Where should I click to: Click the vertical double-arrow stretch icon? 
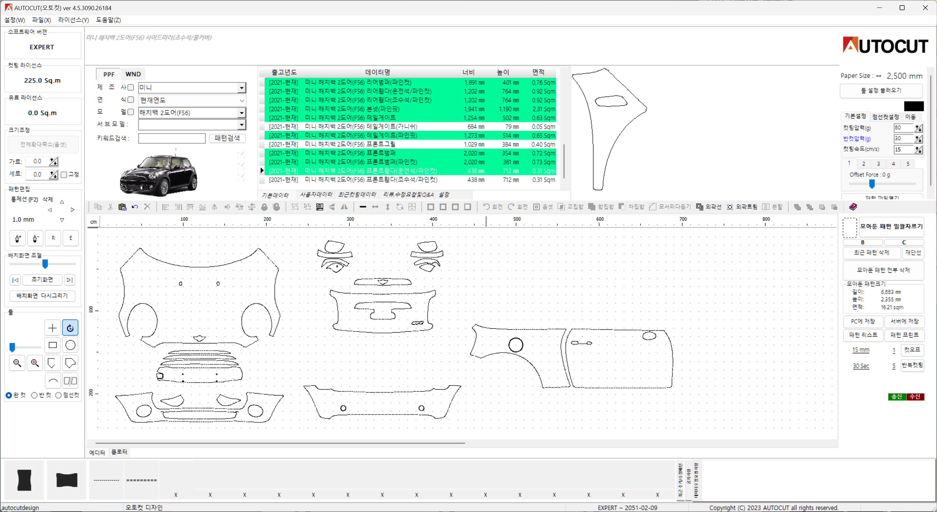387,207
